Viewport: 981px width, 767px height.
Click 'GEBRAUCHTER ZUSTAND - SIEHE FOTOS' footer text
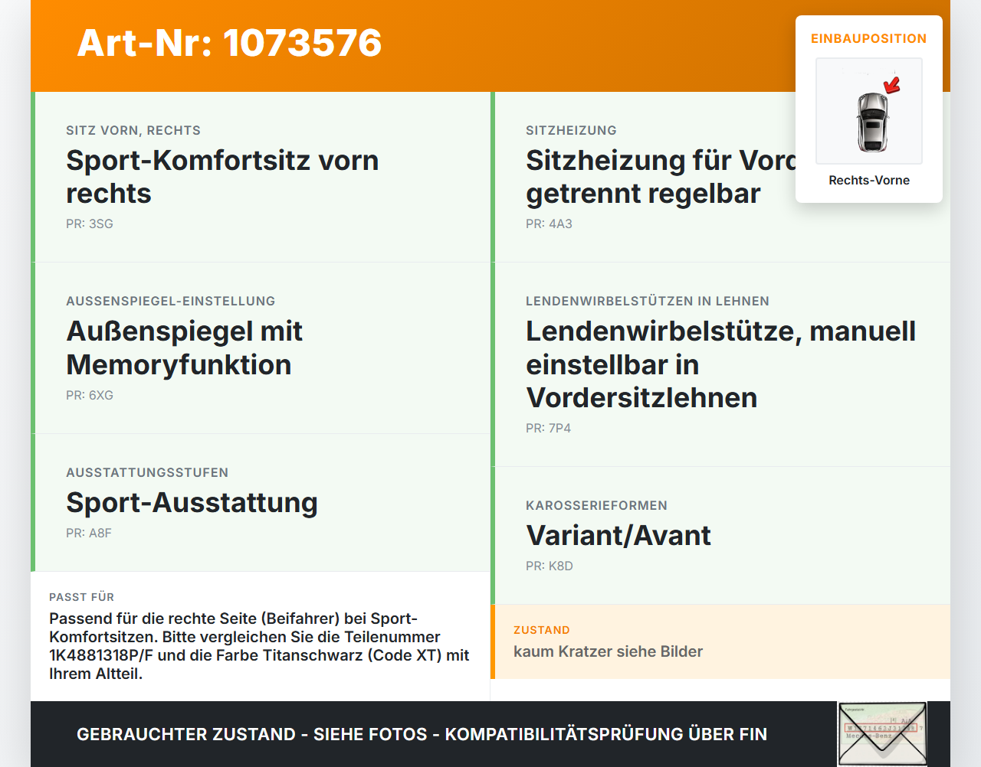pyautogui.click(x=422, y=734)
